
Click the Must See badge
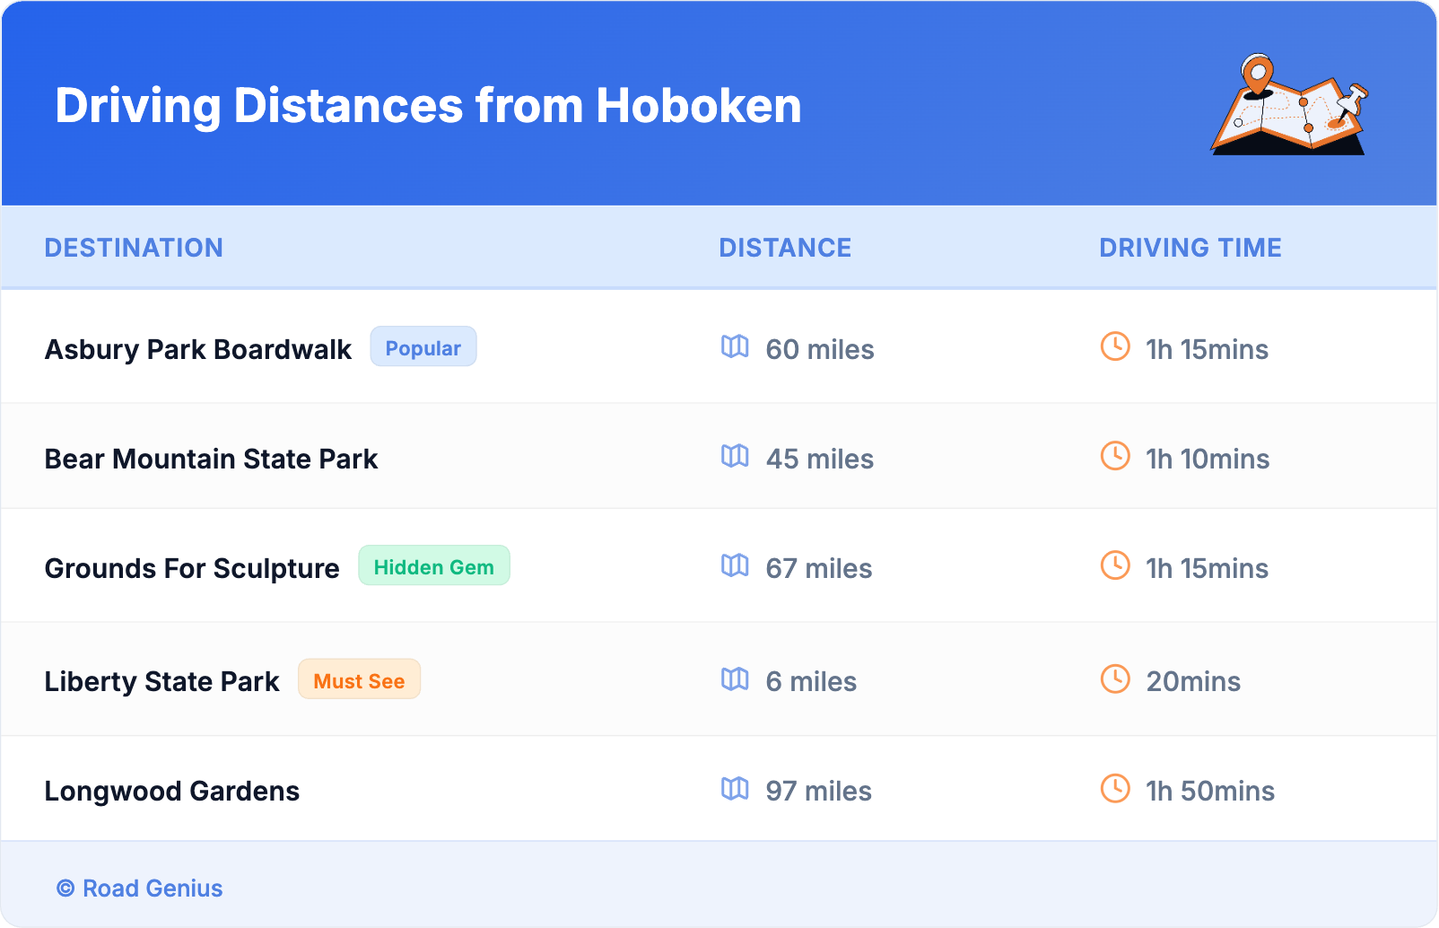click(x=359, y=680)
